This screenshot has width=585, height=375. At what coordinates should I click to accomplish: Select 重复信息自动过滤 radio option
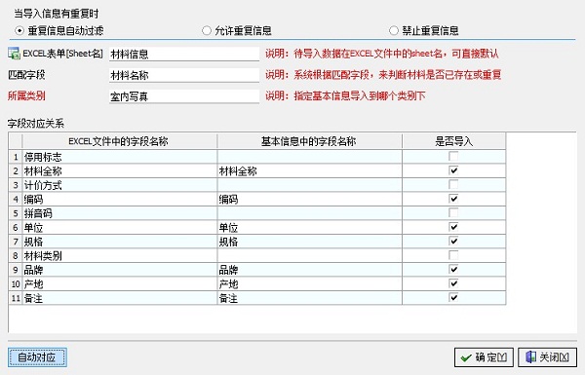pyautogui.click(x=19, y=30)
